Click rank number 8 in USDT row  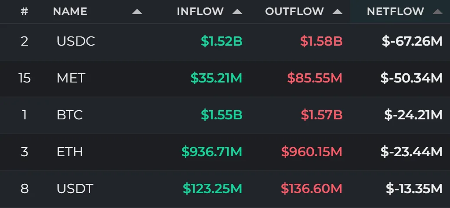pos(25,189)
